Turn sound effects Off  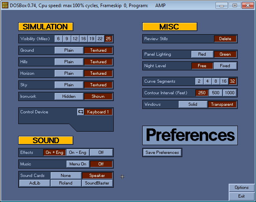coord(101,153)
